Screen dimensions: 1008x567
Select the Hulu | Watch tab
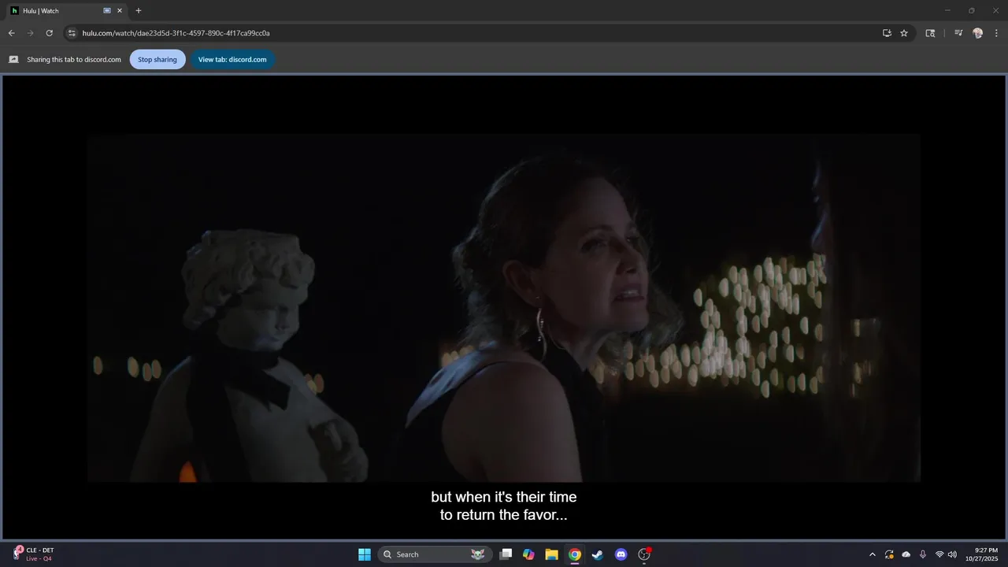(x=66, y=11)
